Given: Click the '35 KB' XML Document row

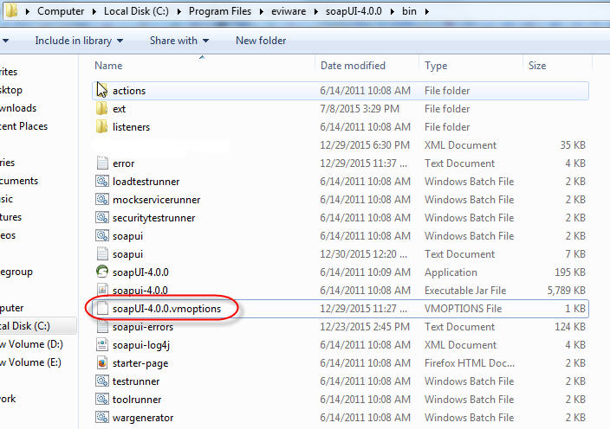Looking at the screenshot, I should pyautogui.click(x=341, y=144).
